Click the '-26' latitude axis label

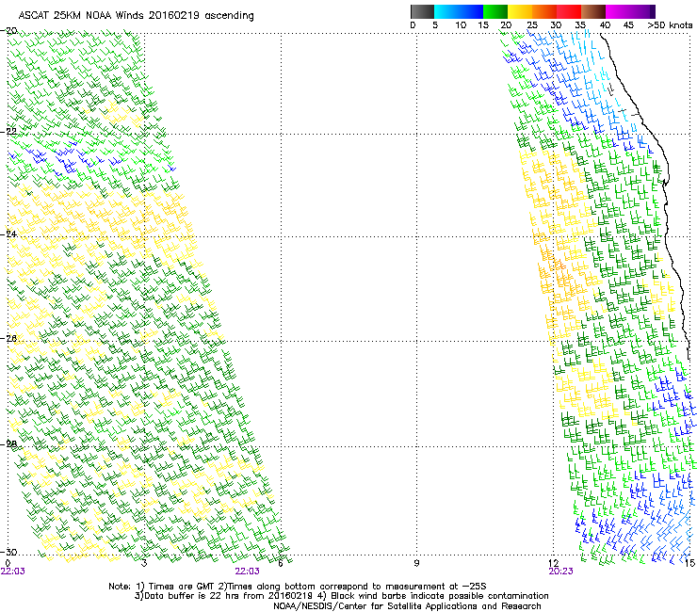9,338
